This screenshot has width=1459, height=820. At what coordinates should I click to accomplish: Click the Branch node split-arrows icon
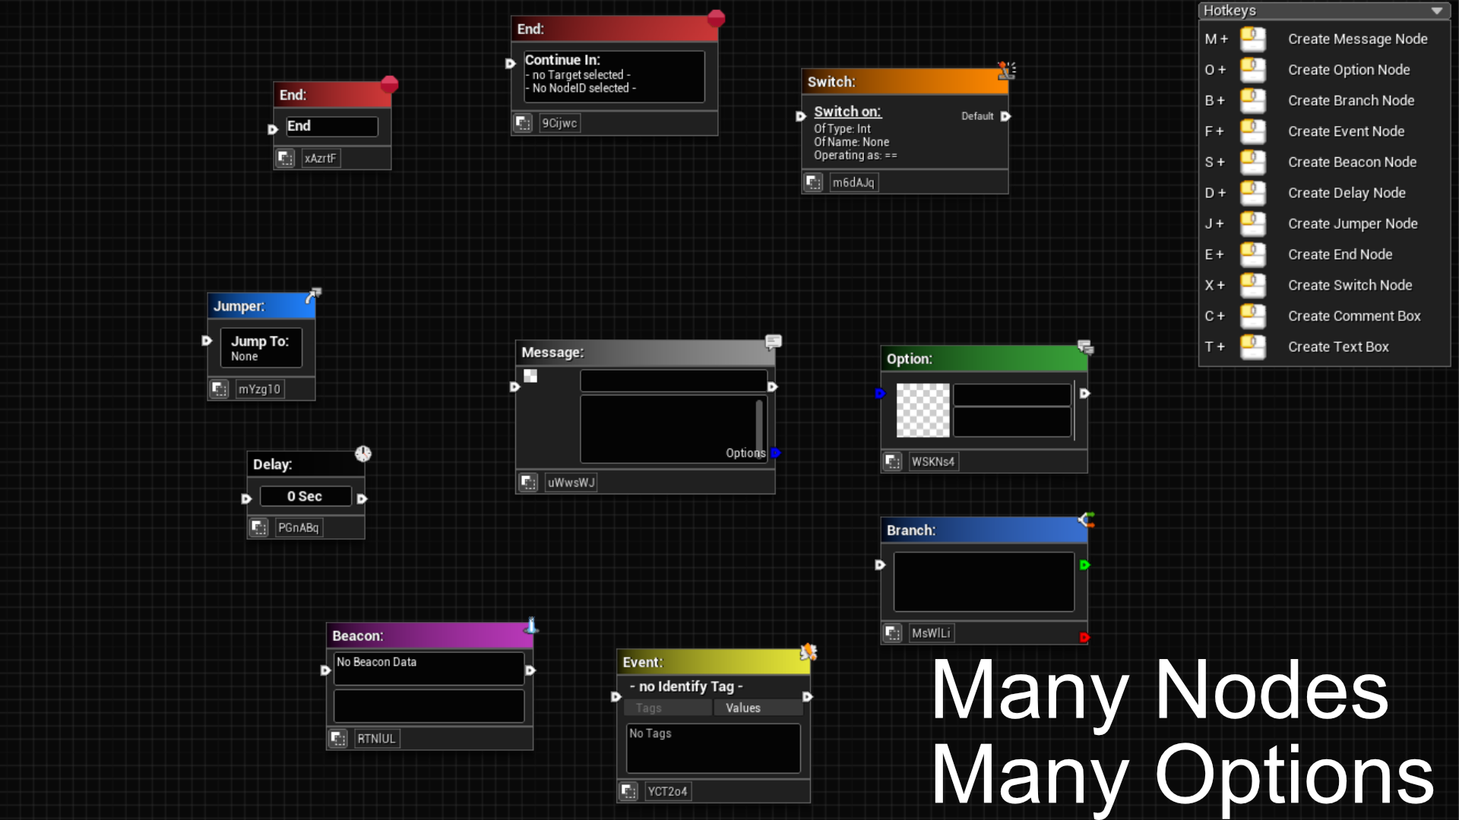pyautogui.click(x=1087, y=520)
